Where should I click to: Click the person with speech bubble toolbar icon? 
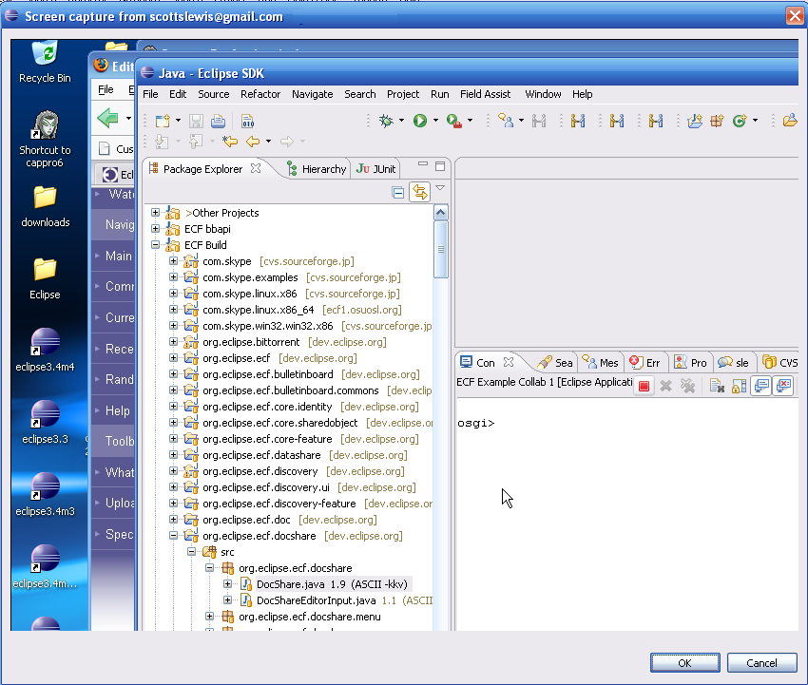[506, 121]
